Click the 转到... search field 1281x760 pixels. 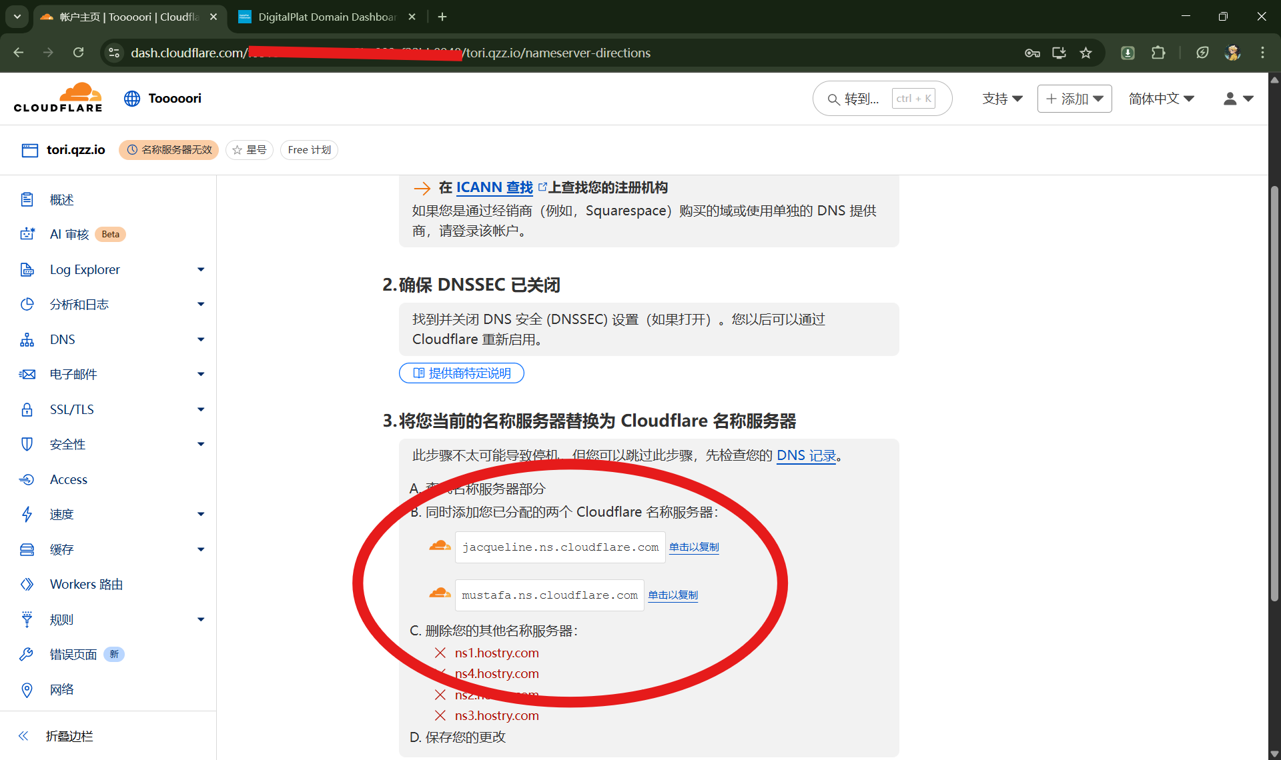tap(861, 99)
